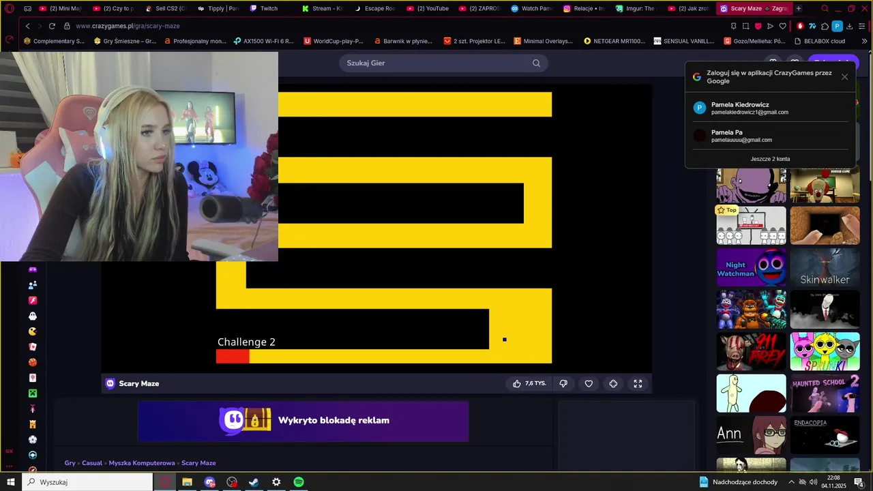Click the thumbs-down dislike icon
The width and height of the screenshot is (873, 491).
click(563, 384)
